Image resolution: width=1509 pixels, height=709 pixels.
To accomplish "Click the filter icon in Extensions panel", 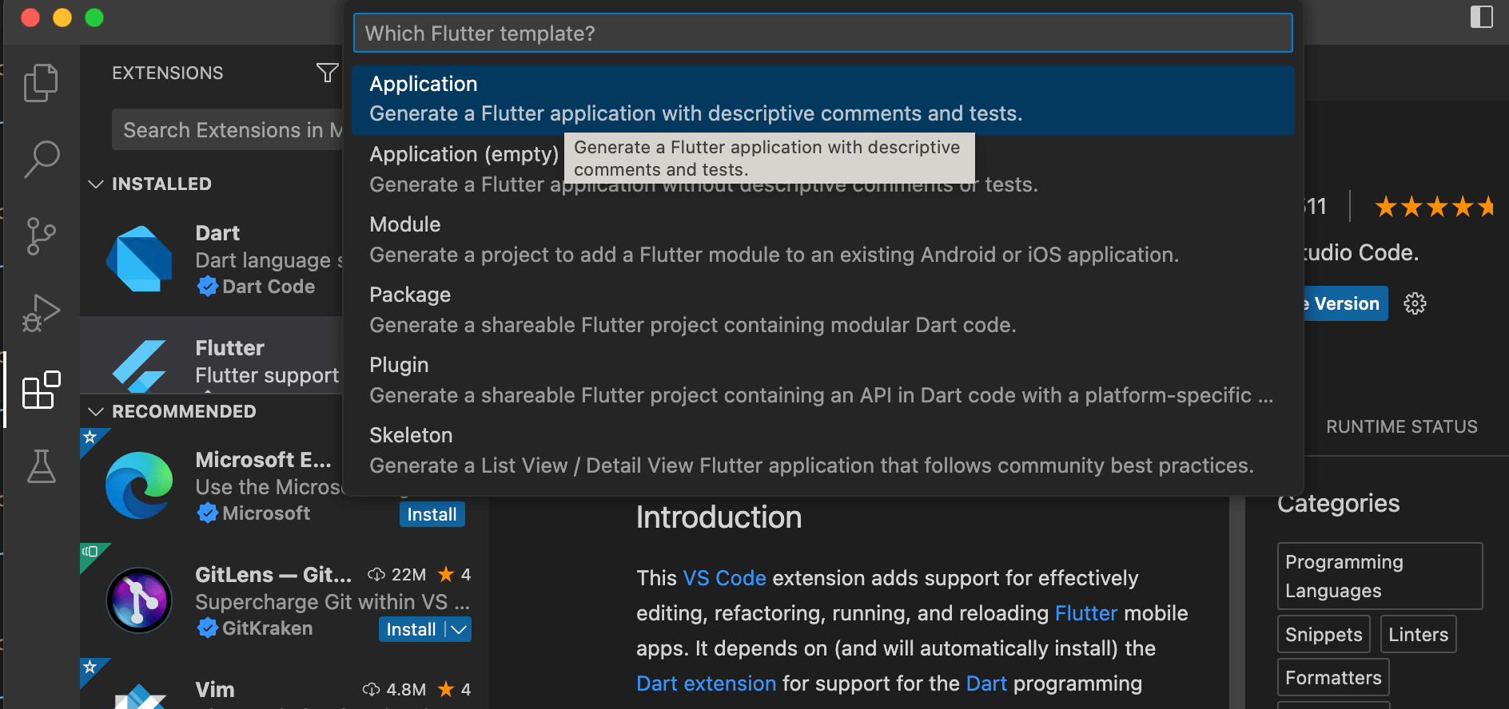I will point(327,73).
